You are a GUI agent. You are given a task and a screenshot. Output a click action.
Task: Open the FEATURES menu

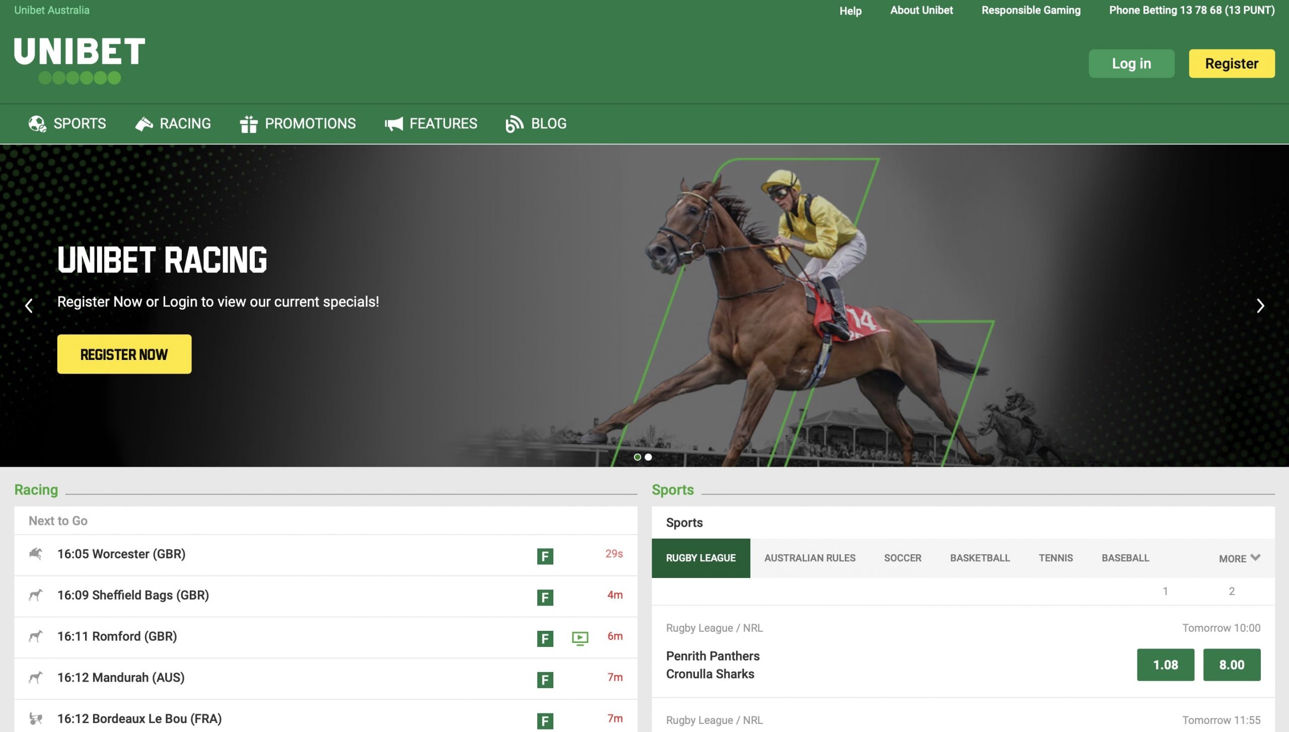431,124
